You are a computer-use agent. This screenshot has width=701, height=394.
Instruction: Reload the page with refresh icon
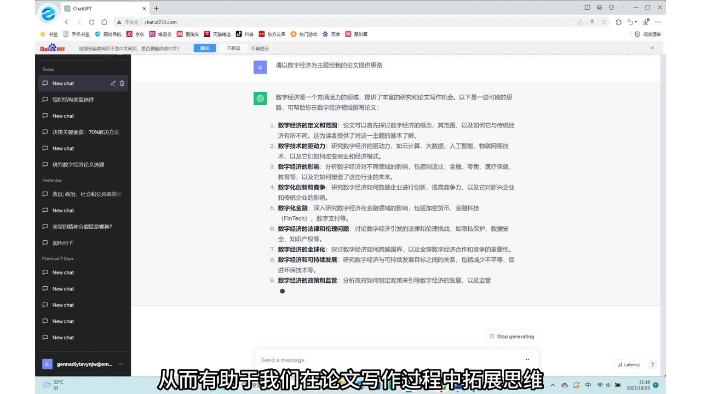(x=91, y=22)
